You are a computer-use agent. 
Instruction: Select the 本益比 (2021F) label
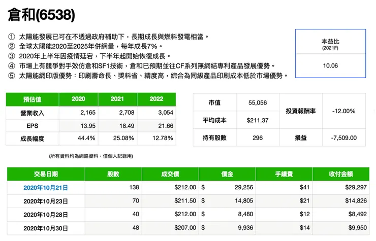(x=330, y=44)
